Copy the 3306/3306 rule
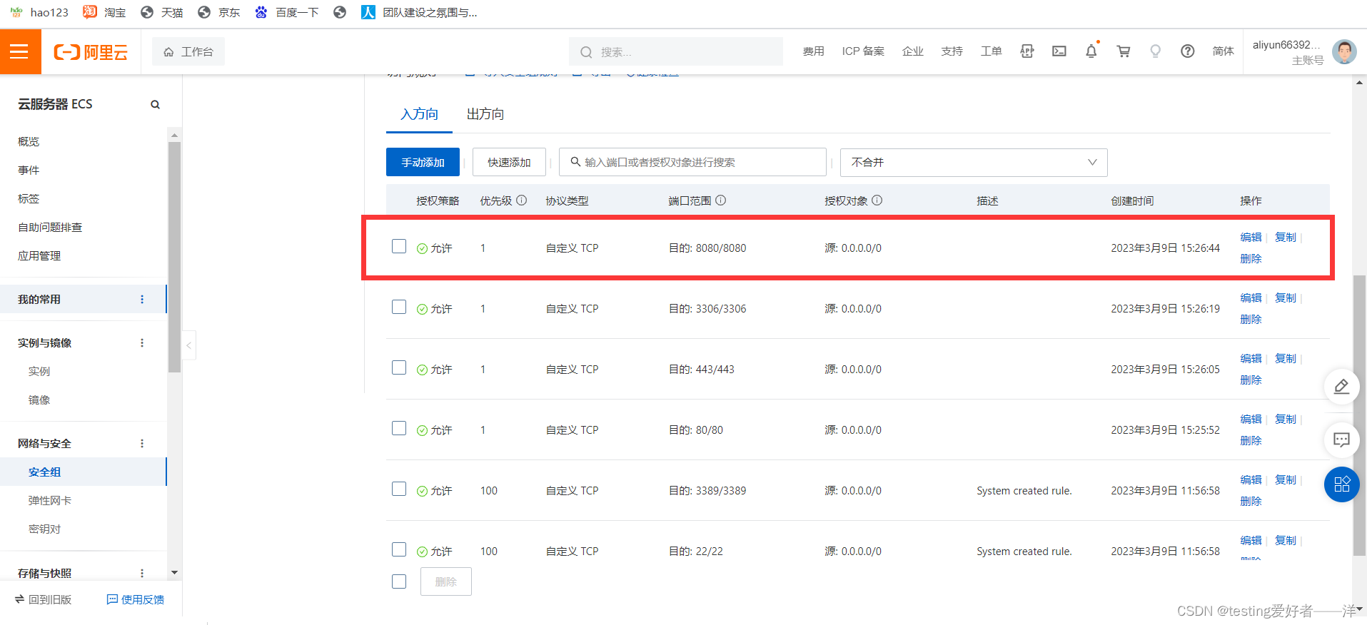Image resolution: width=1367 pixels, height=625 pixels. [x=1286, y=298]
